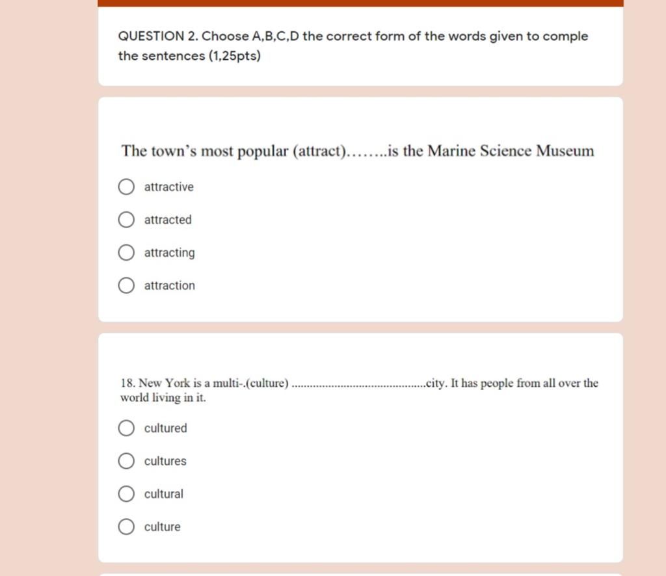Viewport: 666px width, 576px height.
Task: Click the 'attractive' answer label text
Action: [168, 187]
